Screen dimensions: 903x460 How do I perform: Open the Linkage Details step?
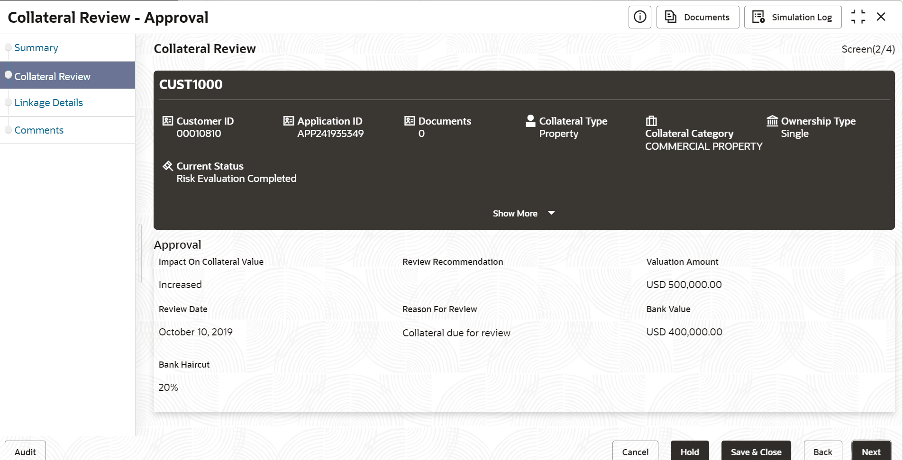[x=48, y=103]
